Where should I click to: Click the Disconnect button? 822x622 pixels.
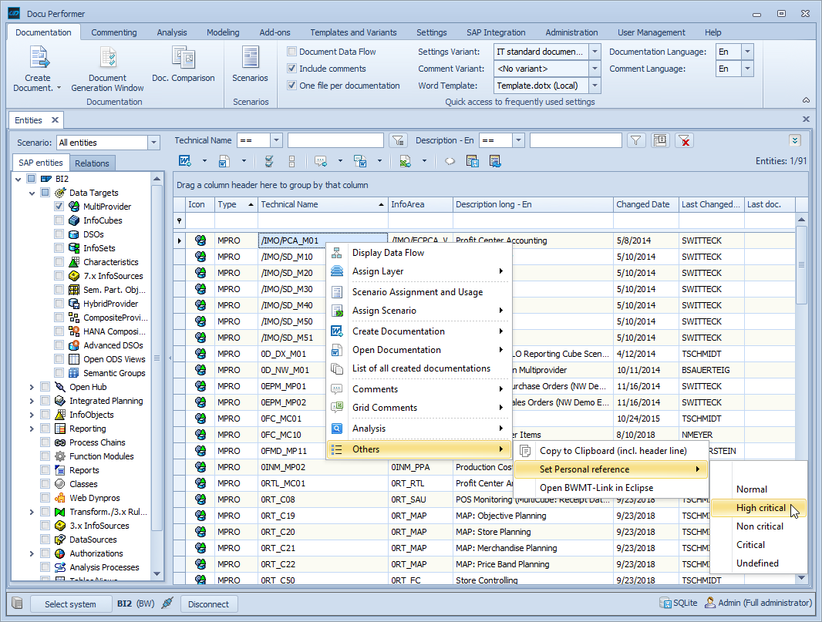pos(209,604)
